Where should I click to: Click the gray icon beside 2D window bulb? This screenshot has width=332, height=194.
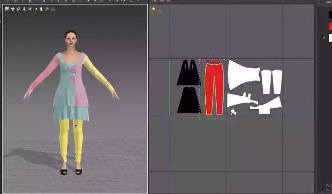pos(160,9)
